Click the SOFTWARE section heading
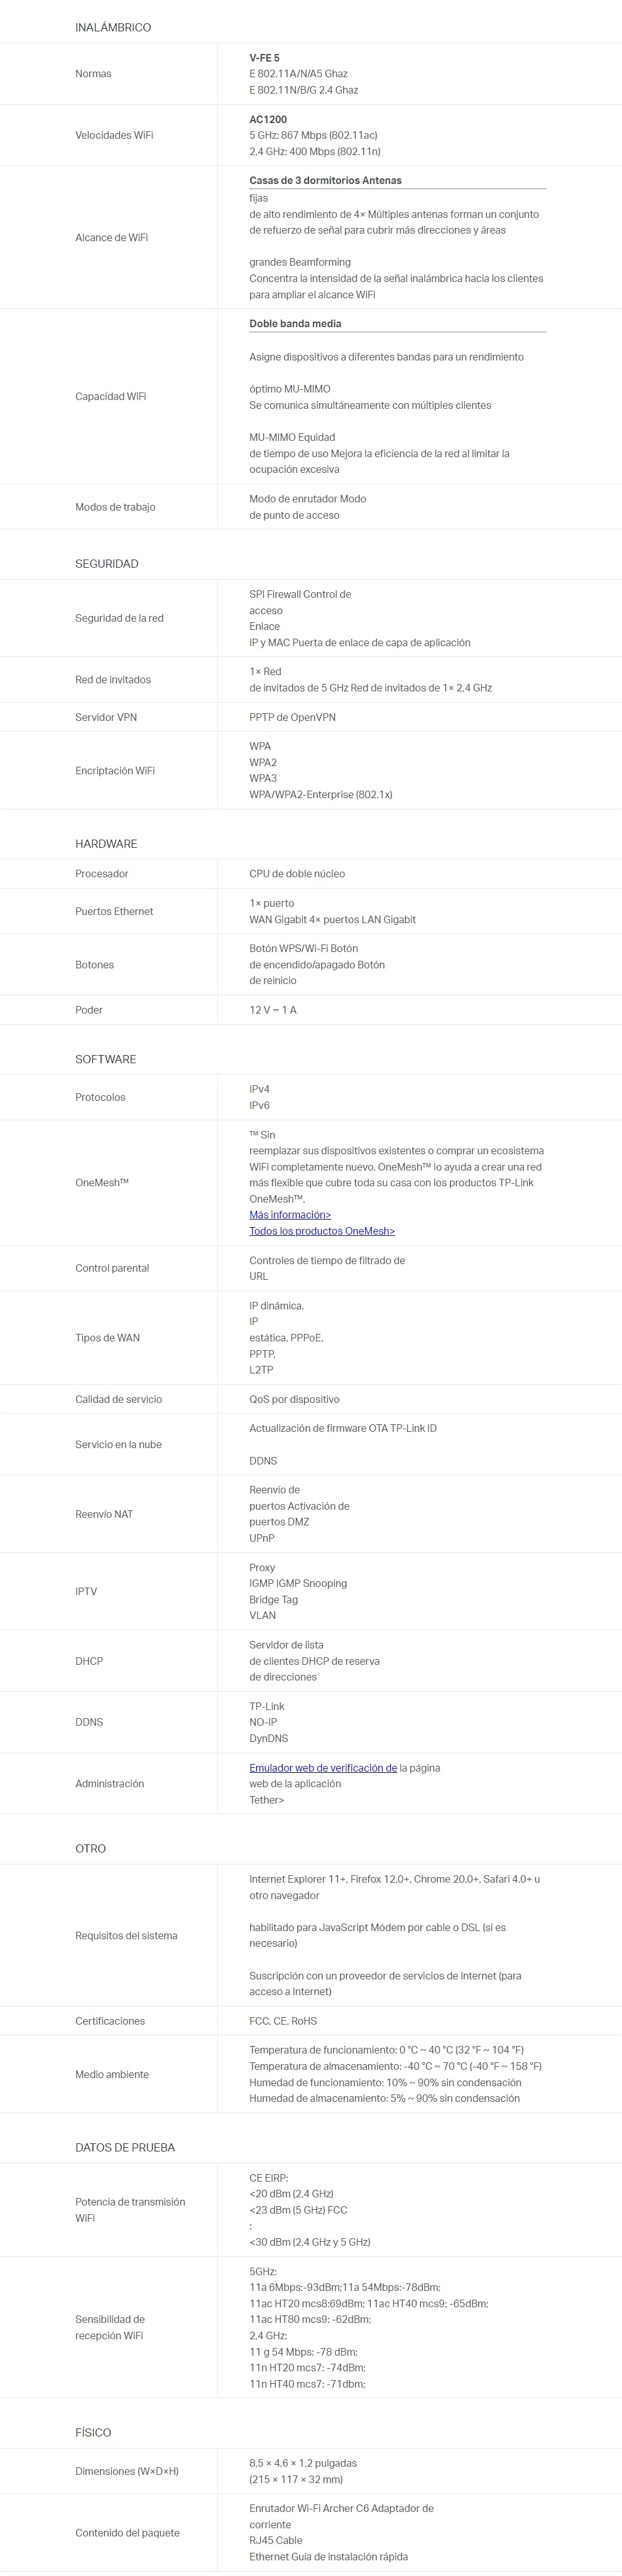Image resolution: width=622 pixels, height=2576 pixels. [106, 1059]
